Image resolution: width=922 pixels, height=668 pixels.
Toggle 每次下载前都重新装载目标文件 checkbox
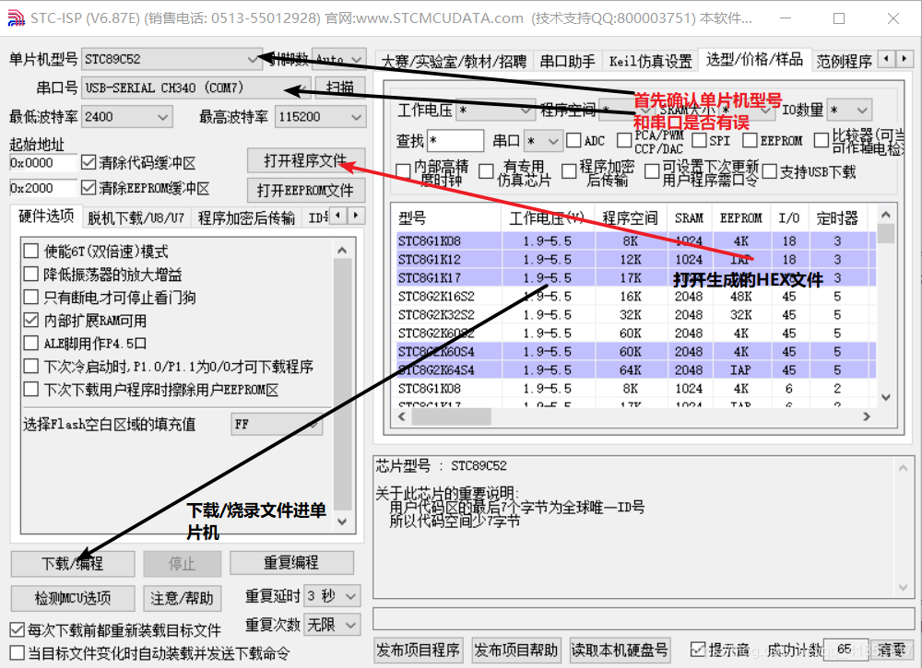pos(18,630)
